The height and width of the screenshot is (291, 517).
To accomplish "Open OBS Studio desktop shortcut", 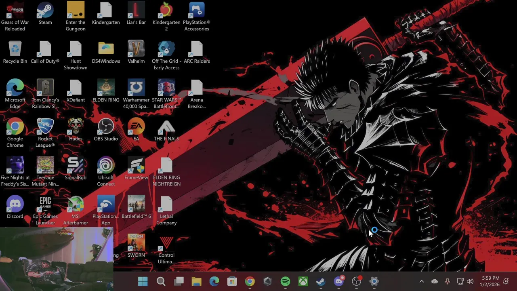I will 106,130.
